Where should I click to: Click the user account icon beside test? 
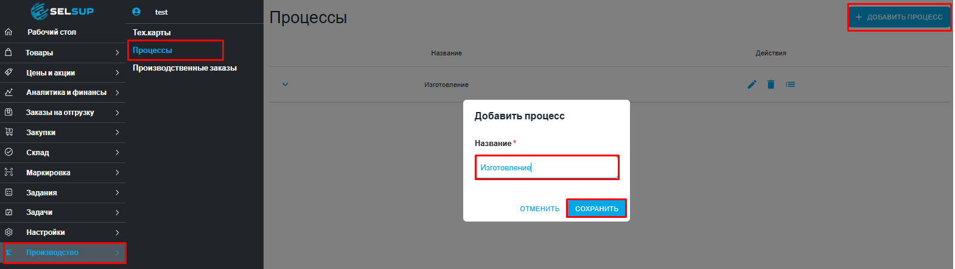tap(136, 12)
